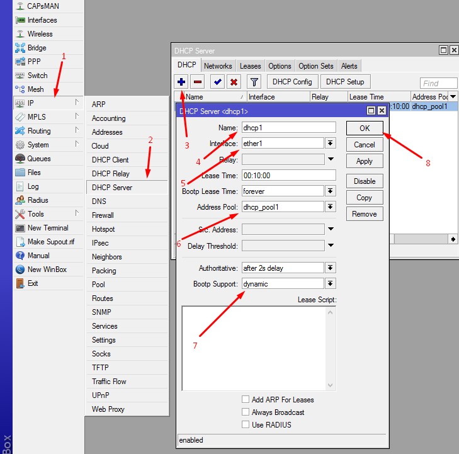Screen dimensions: 459x454
Task: Select DHCP Server in the IP submenu
Action: point(112,188)
